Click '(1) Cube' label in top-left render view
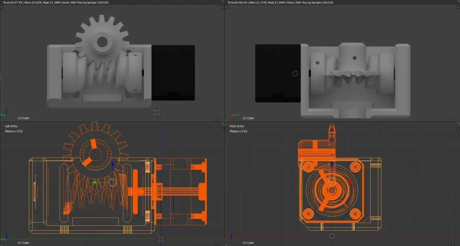Viewport: 460px width, 246px height. point(23,118)
